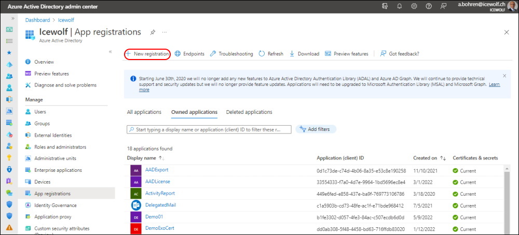Sort by Display name arrows
Screen dimensions: 519x235
161,158
